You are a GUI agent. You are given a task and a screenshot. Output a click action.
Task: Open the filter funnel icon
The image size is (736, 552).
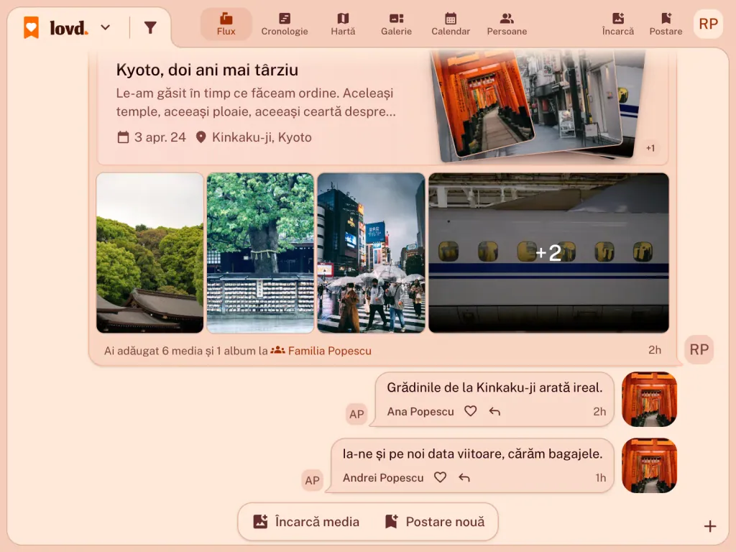tap(150, 28)
